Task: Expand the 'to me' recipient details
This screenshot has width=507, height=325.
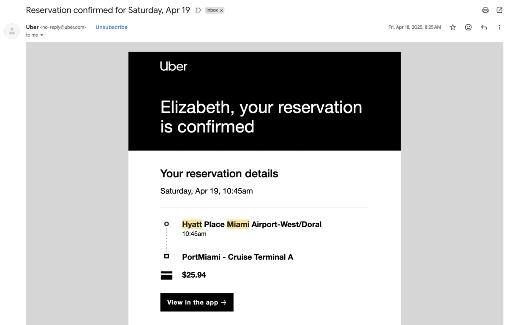Action: click(32, 35)
